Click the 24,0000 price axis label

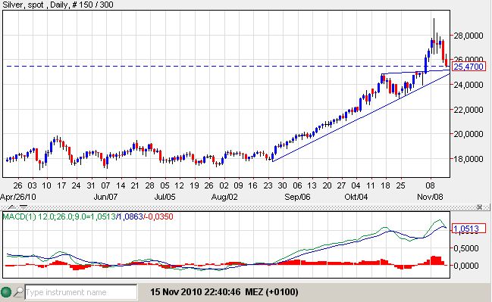(468, 85)
